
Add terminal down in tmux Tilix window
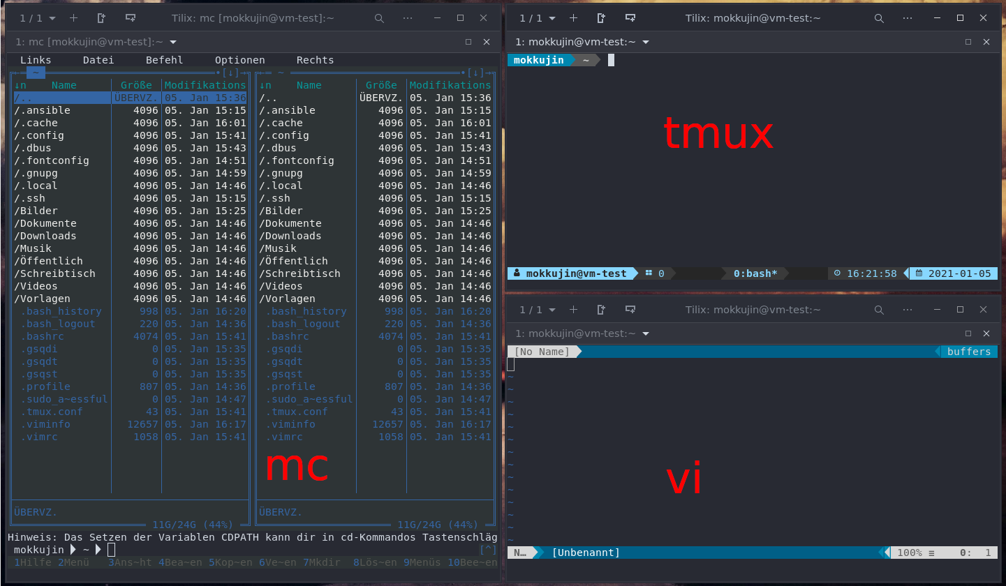click(630, 18)
